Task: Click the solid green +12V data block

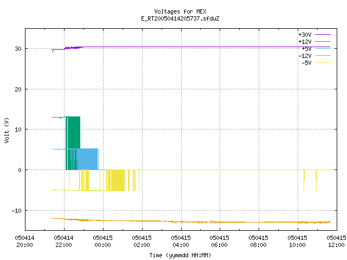Action: click(x=74, y=133)
